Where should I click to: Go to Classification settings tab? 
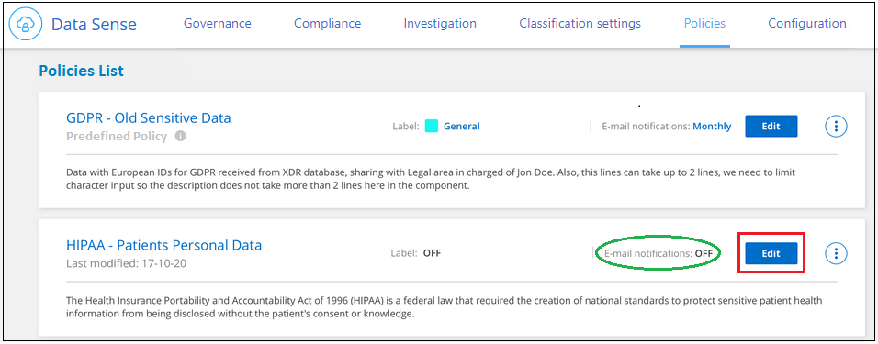tap(580, 24)
